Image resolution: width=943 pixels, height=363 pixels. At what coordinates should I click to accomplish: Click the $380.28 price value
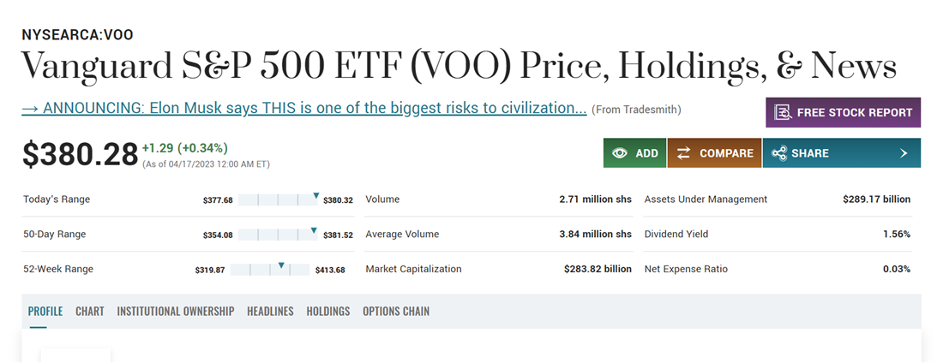(80, 154)
